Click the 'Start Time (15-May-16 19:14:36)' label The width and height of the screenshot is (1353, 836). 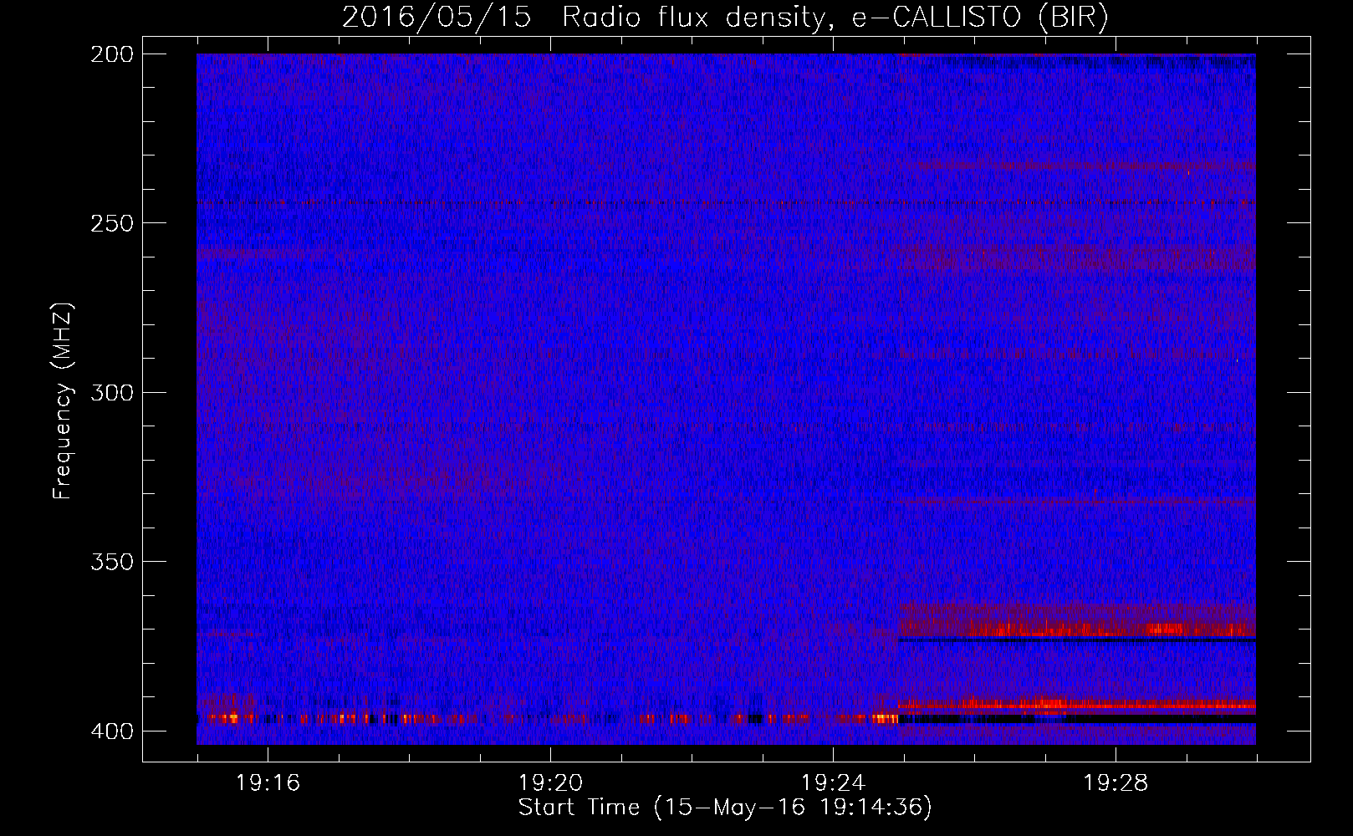pos(725,808)
